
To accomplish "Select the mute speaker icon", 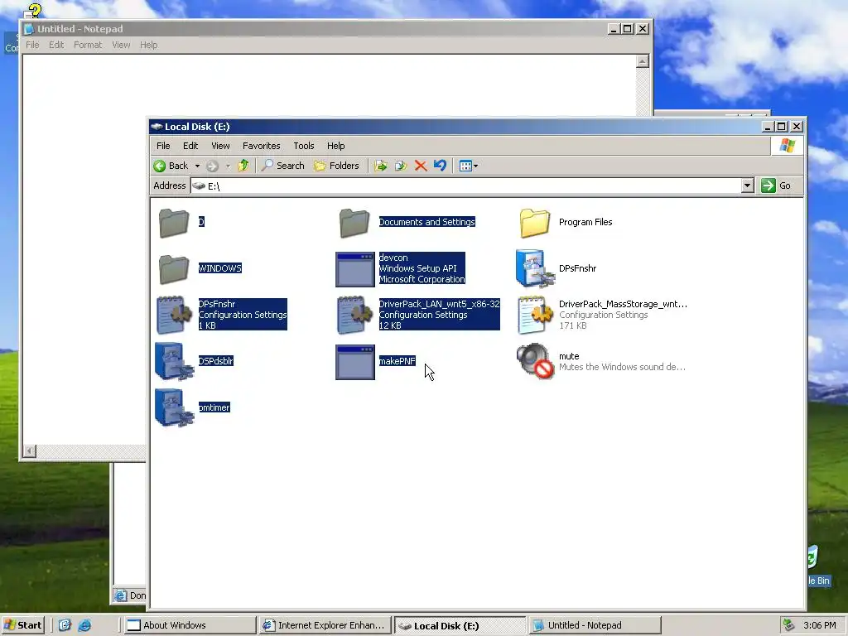I will pyautogui.click(x=535, y=361).
